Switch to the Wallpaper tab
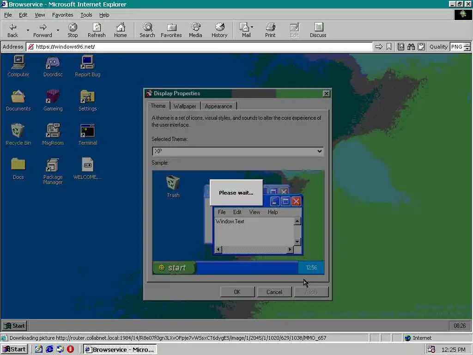The image size is (473, 355). [x=185, y=106]
